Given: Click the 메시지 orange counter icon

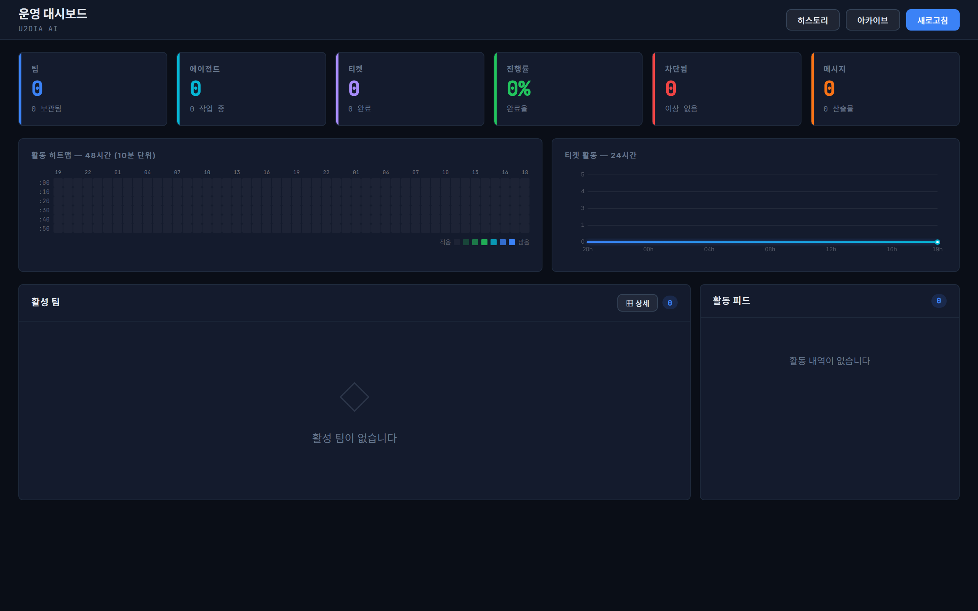Looking at the screenshot, I should click(x=829, y=89).
